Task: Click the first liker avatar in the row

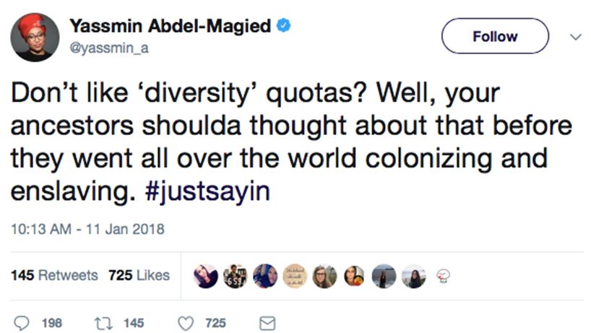Action: (206, 276)
